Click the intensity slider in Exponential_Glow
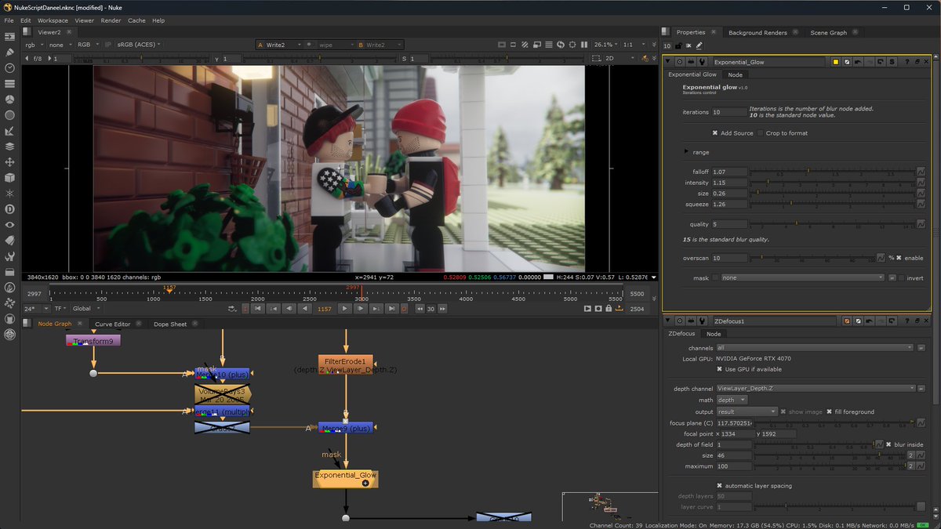The image size is (941, 529). tap(831, 183)
